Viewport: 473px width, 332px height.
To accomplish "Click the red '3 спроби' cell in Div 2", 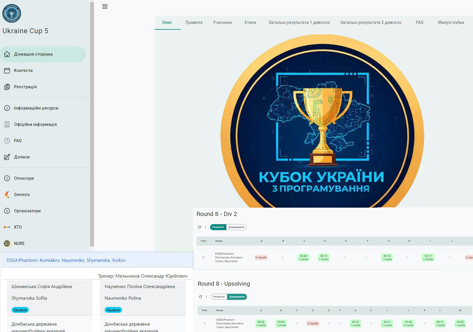I will coord(261,257).
